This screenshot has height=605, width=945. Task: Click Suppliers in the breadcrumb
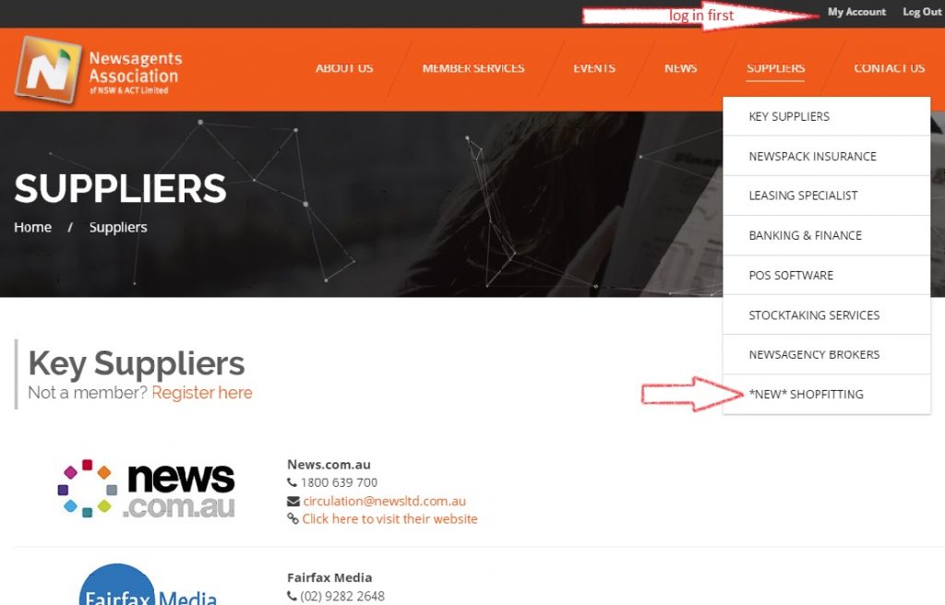[118, 227]
